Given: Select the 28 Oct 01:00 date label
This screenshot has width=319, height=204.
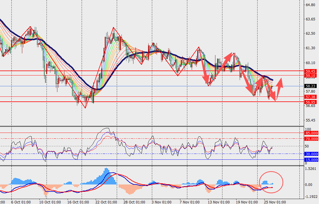Looking at the screenshot, I should click(133, 202).
